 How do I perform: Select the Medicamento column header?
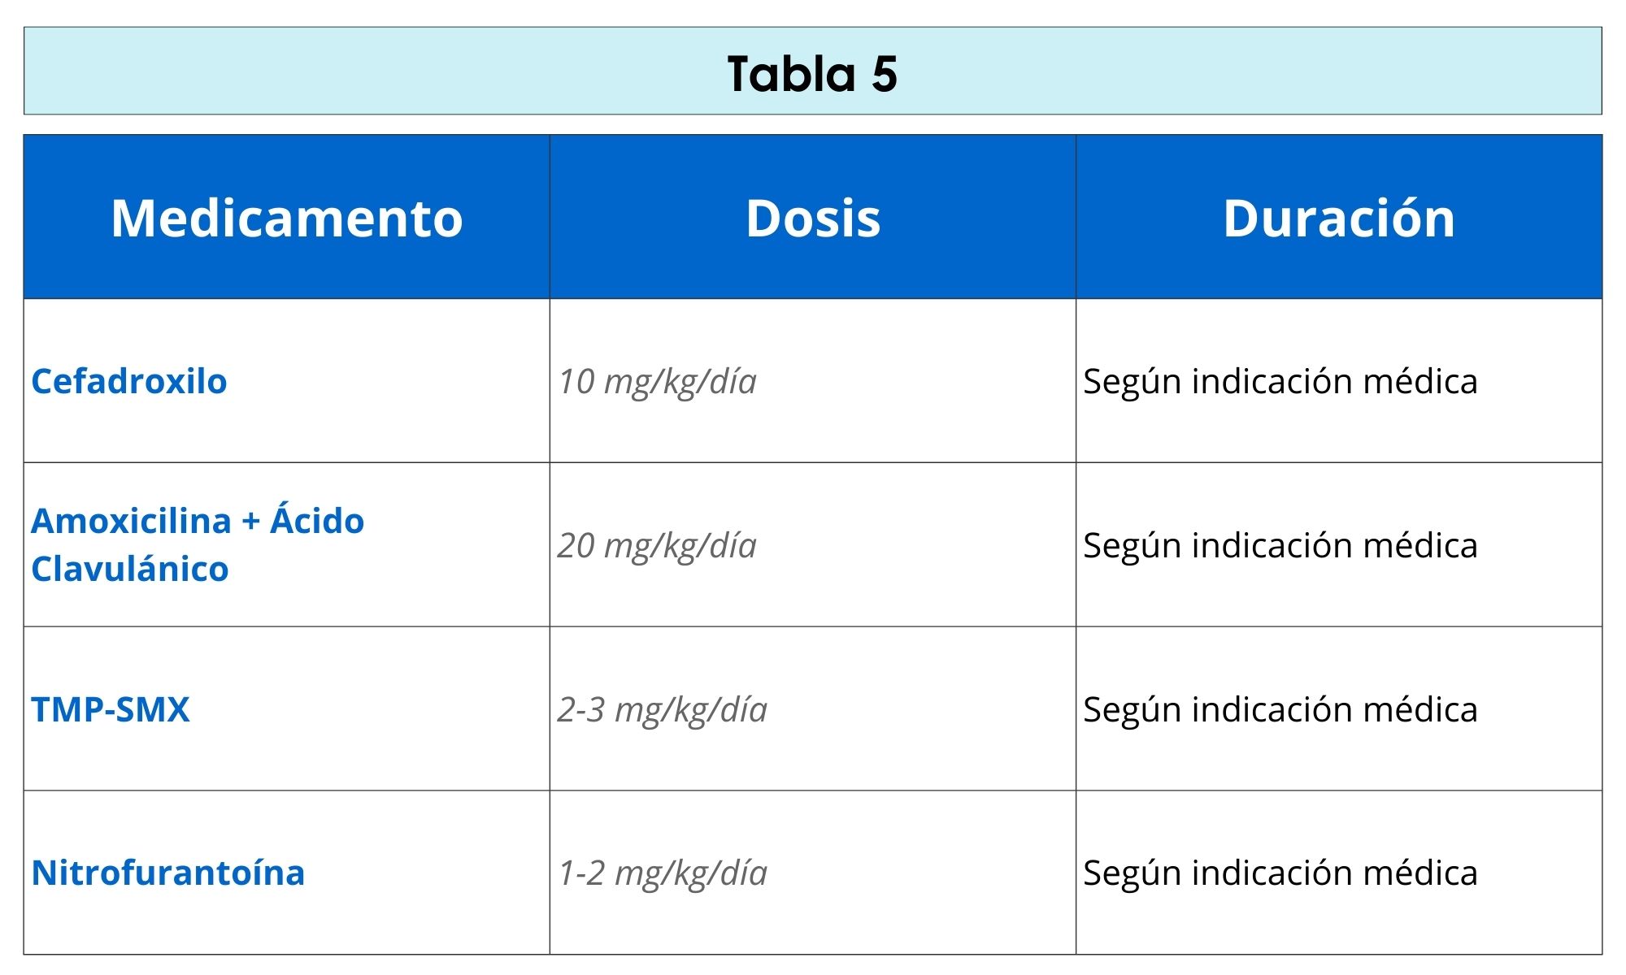pos(286,218)
